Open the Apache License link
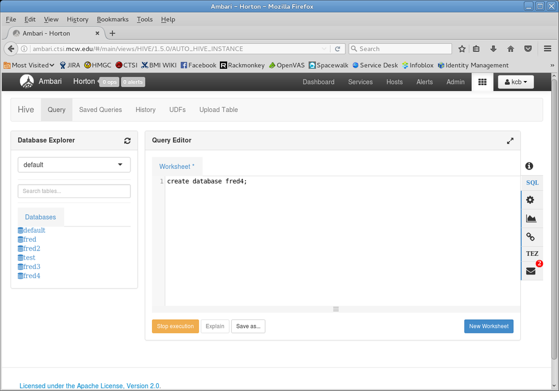559x391 pixels. (90, 385)
